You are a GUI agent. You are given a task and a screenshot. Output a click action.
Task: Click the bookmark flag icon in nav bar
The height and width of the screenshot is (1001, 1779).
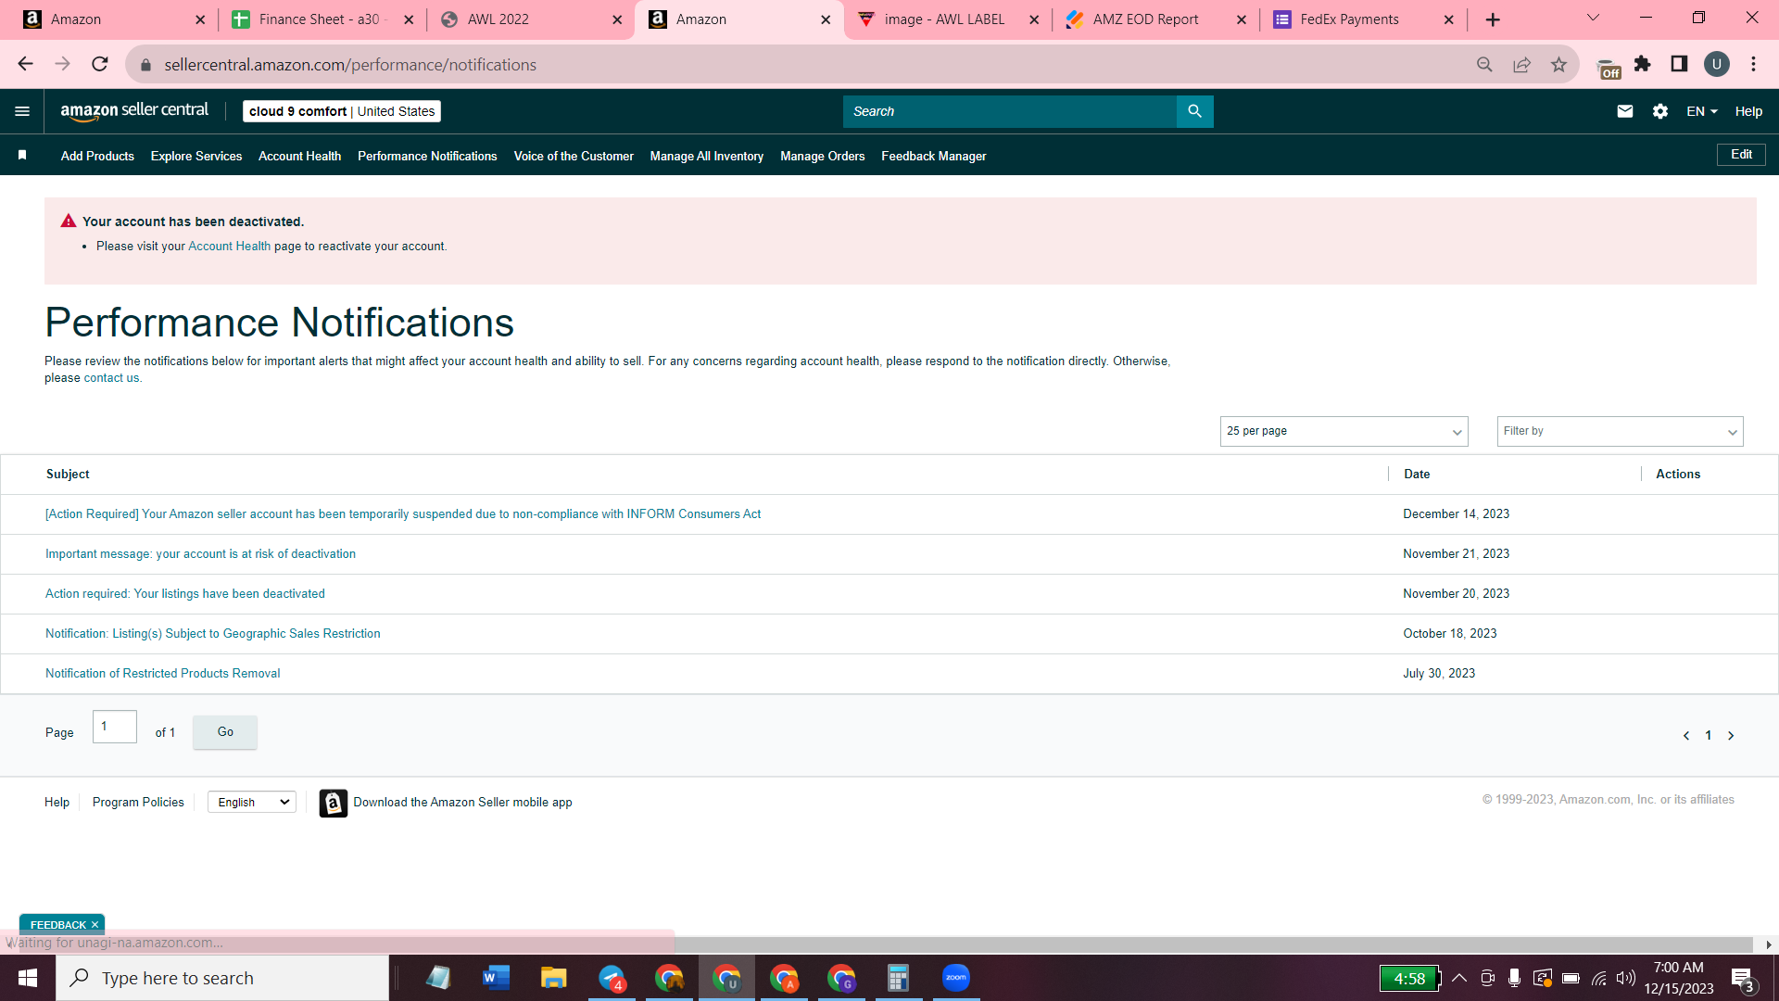(22, 155)
